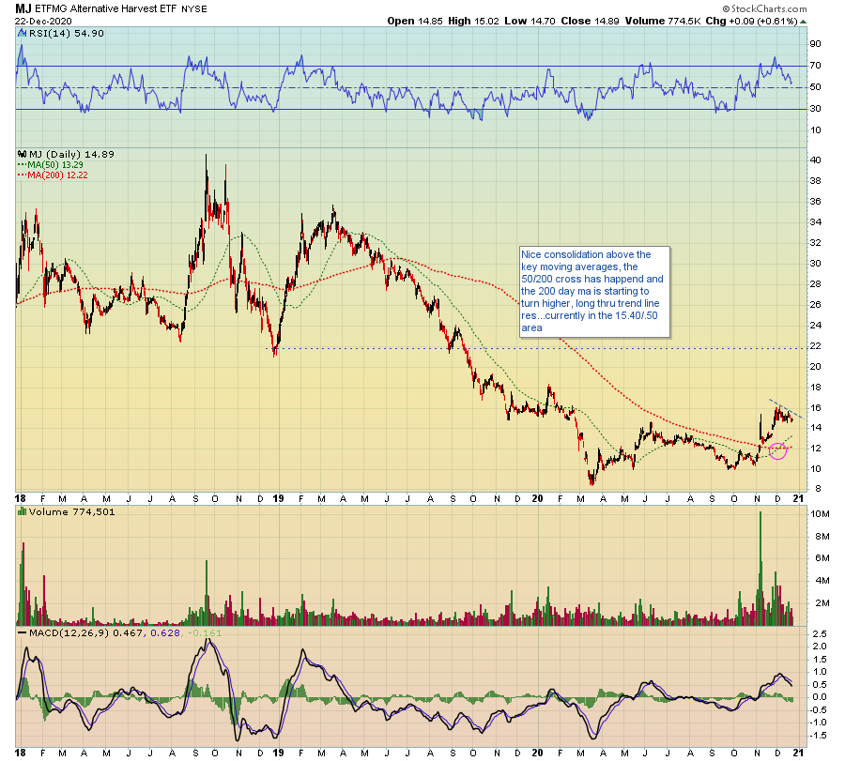
Task: Click the blue MACD signal value 0.628
Action: click(x=165, y=632)
